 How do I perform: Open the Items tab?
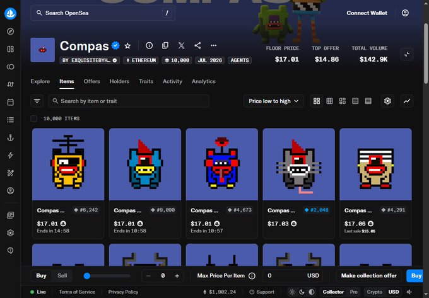tap(67, 81)
